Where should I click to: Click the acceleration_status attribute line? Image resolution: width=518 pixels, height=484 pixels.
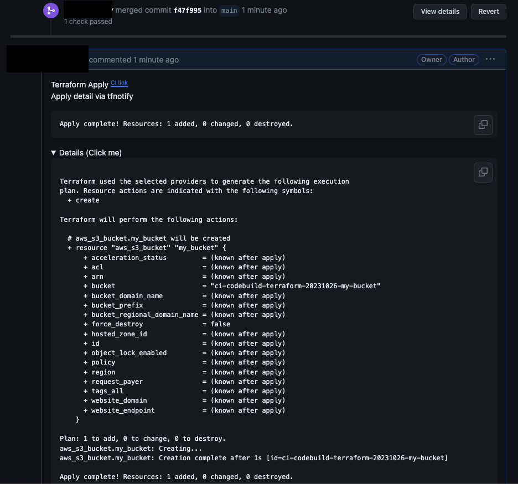(184, 258)
